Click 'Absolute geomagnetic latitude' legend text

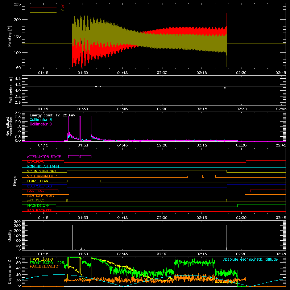point(250,259)
